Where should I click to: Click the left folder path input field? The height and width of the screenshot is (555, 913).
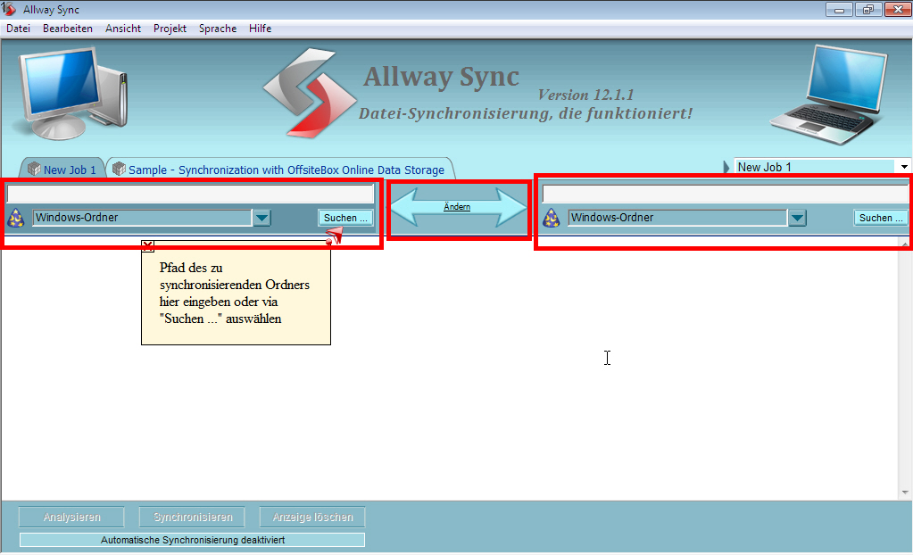pyautogui.click(x=190, y=194)
